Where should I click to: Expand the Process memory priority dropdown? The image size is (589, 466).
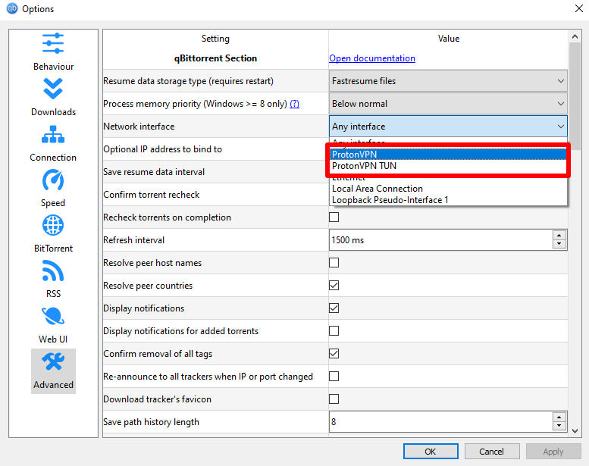(x=448, y=104)
